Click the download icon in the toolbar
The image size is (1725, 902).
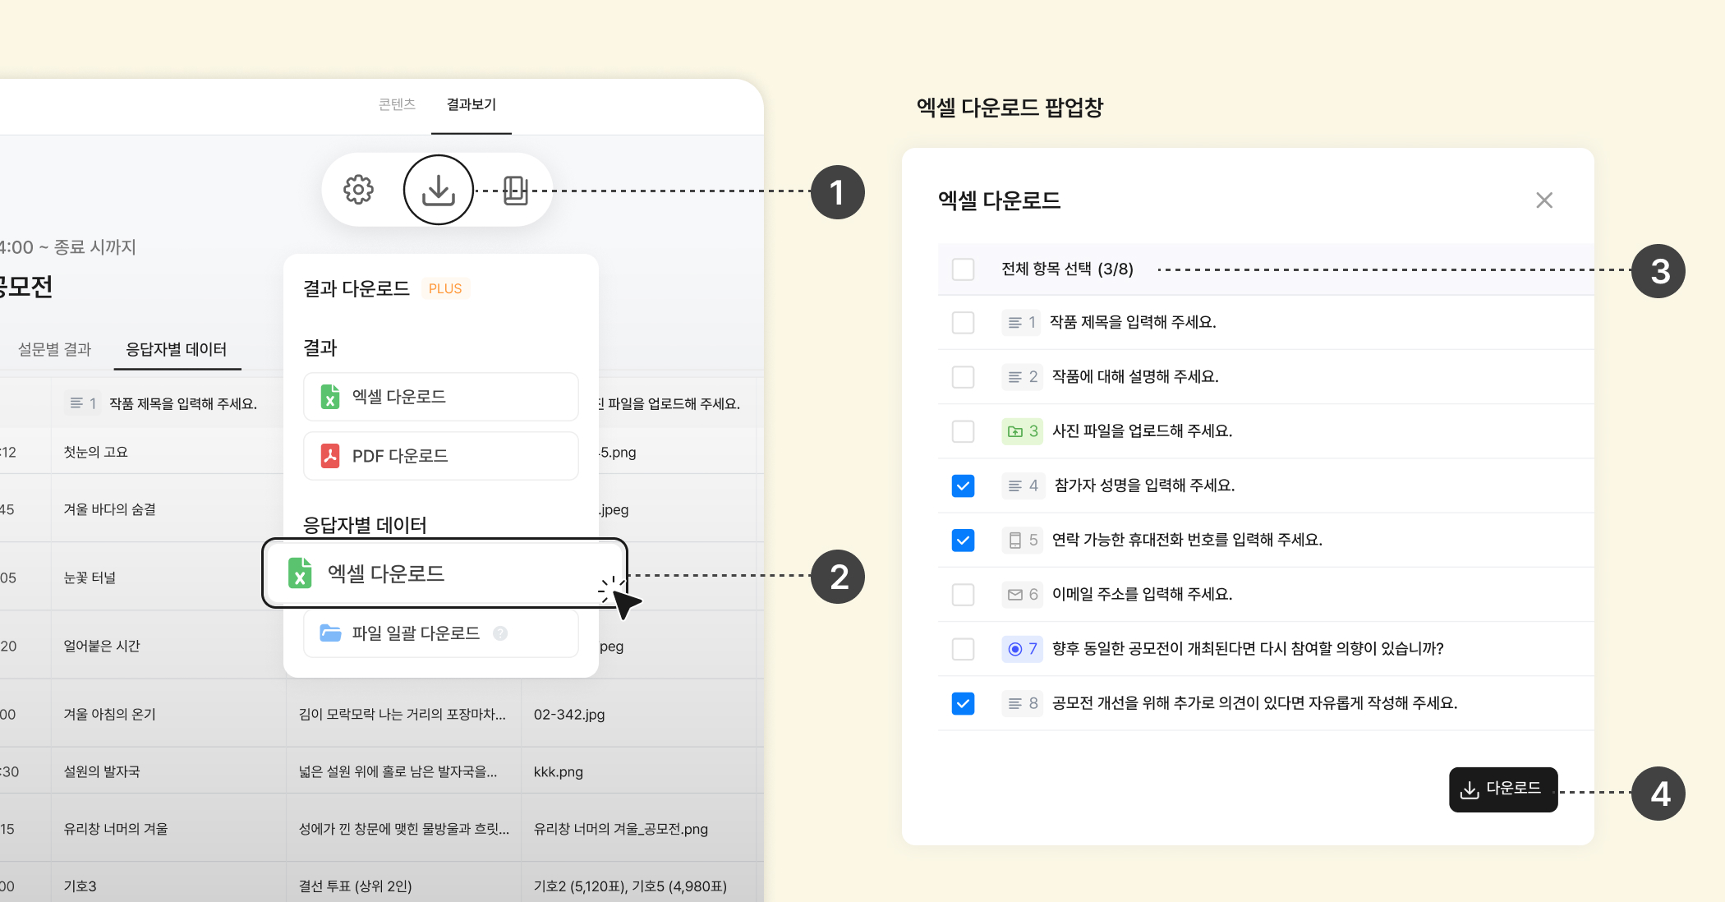click(438, 190)
